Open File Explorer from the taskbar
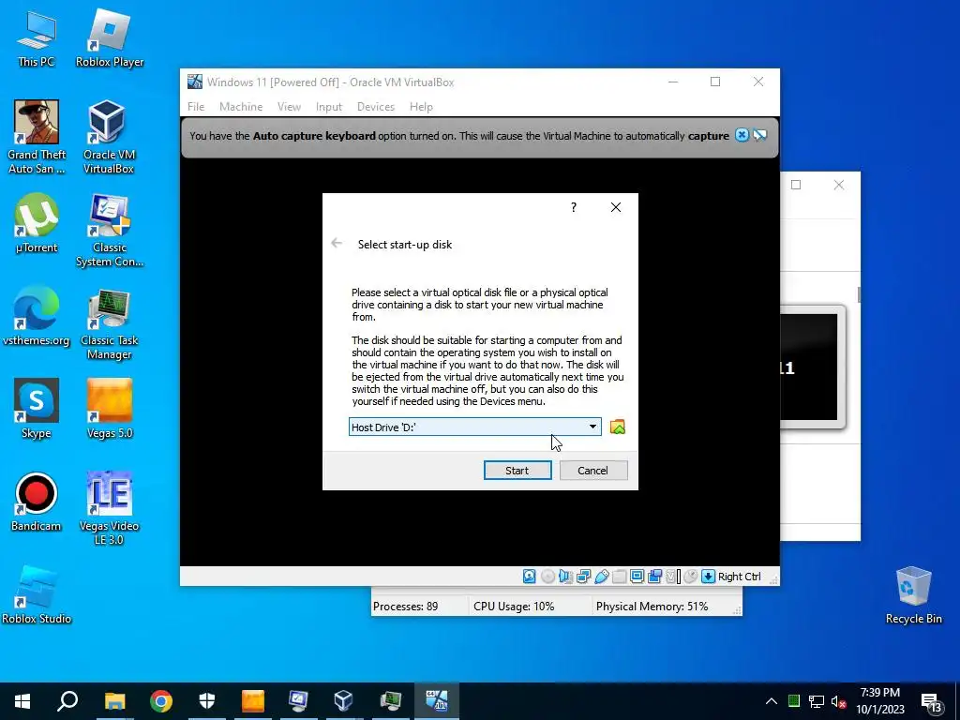Image resolution: width=960 pixels, height=720 pixels. pyautogui.click(x=114, y=701)
